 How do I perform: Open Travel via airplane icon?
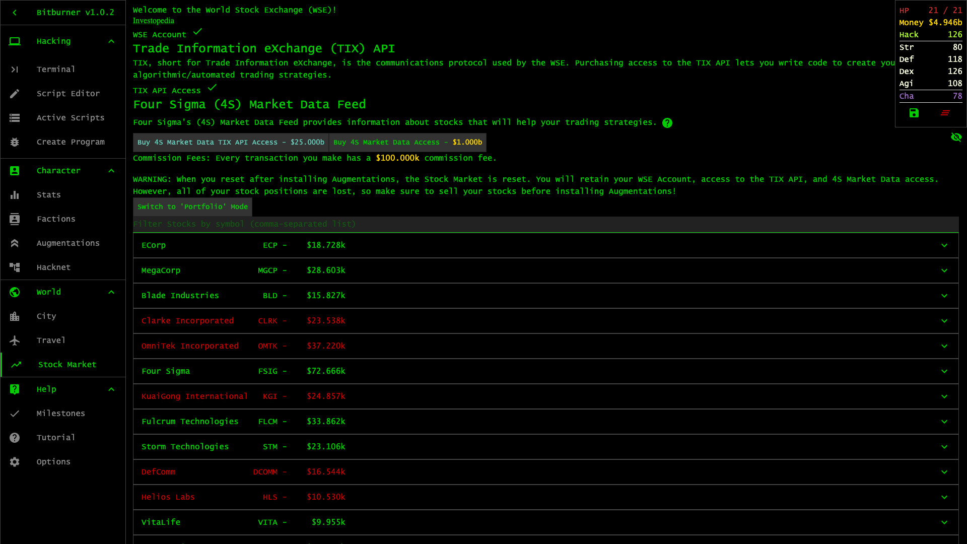click(x=50, y=340)
